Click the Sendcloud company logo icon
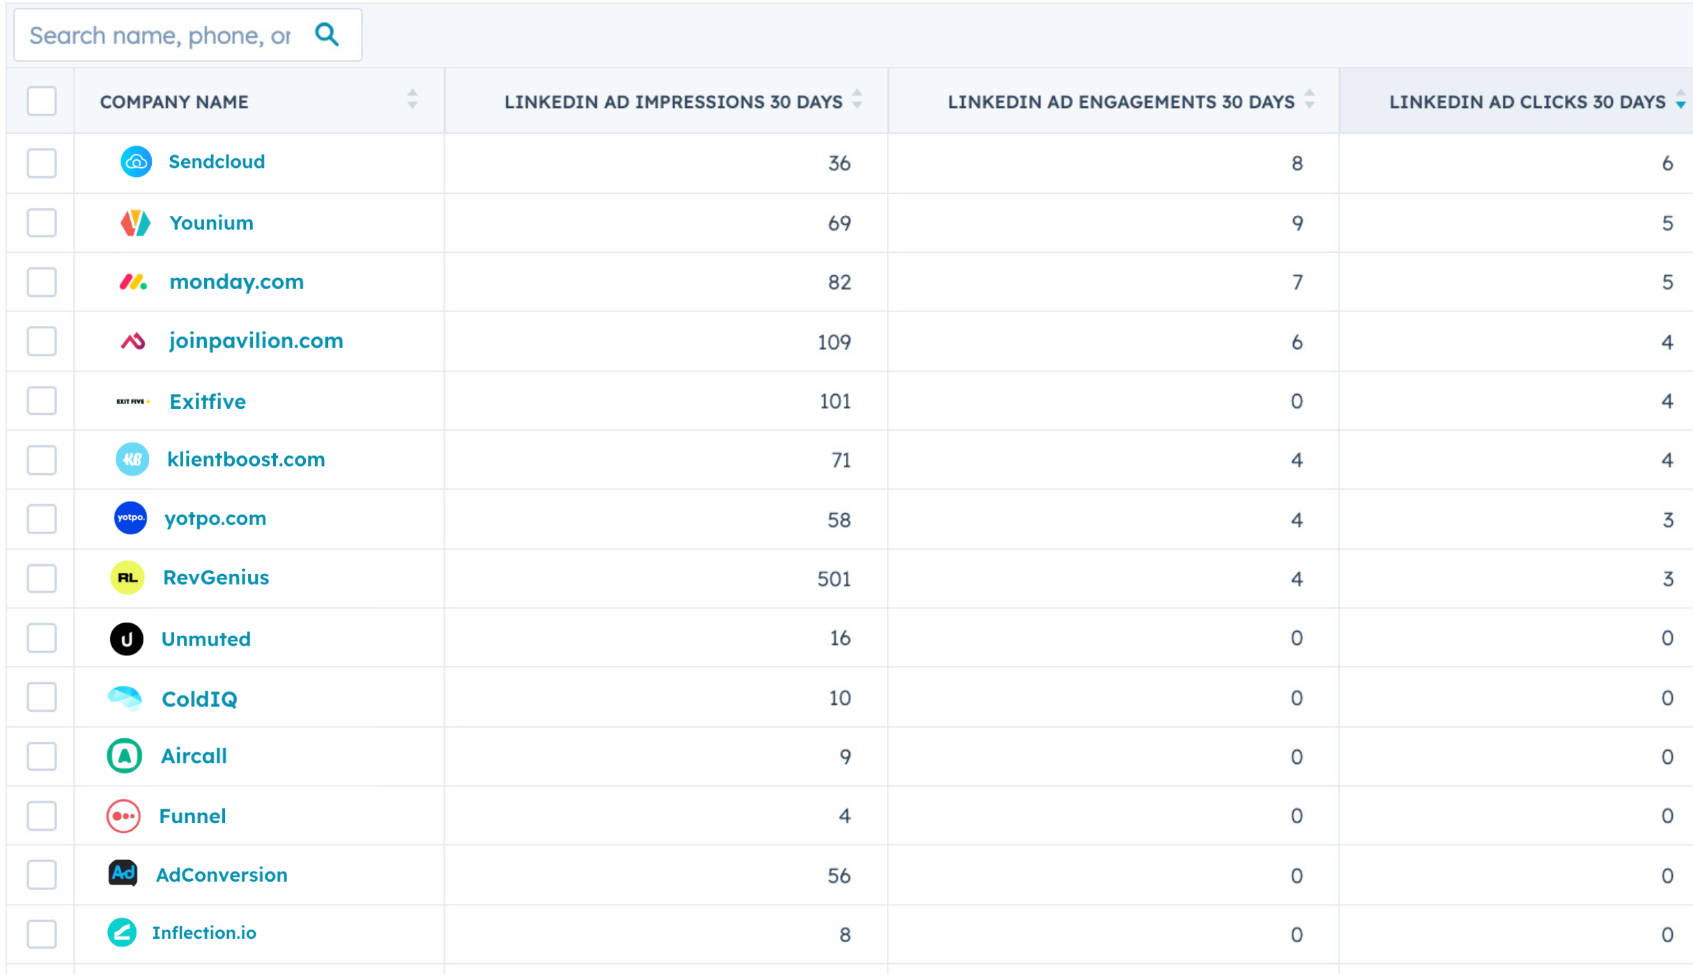1693x975 pixels. tap(136, 162)
